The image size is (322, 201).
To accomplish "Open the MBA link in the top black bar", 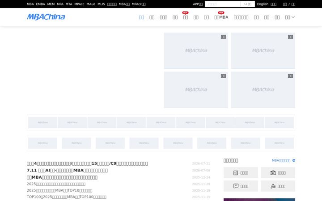I will pyautogui.click(x=30, y=4).
